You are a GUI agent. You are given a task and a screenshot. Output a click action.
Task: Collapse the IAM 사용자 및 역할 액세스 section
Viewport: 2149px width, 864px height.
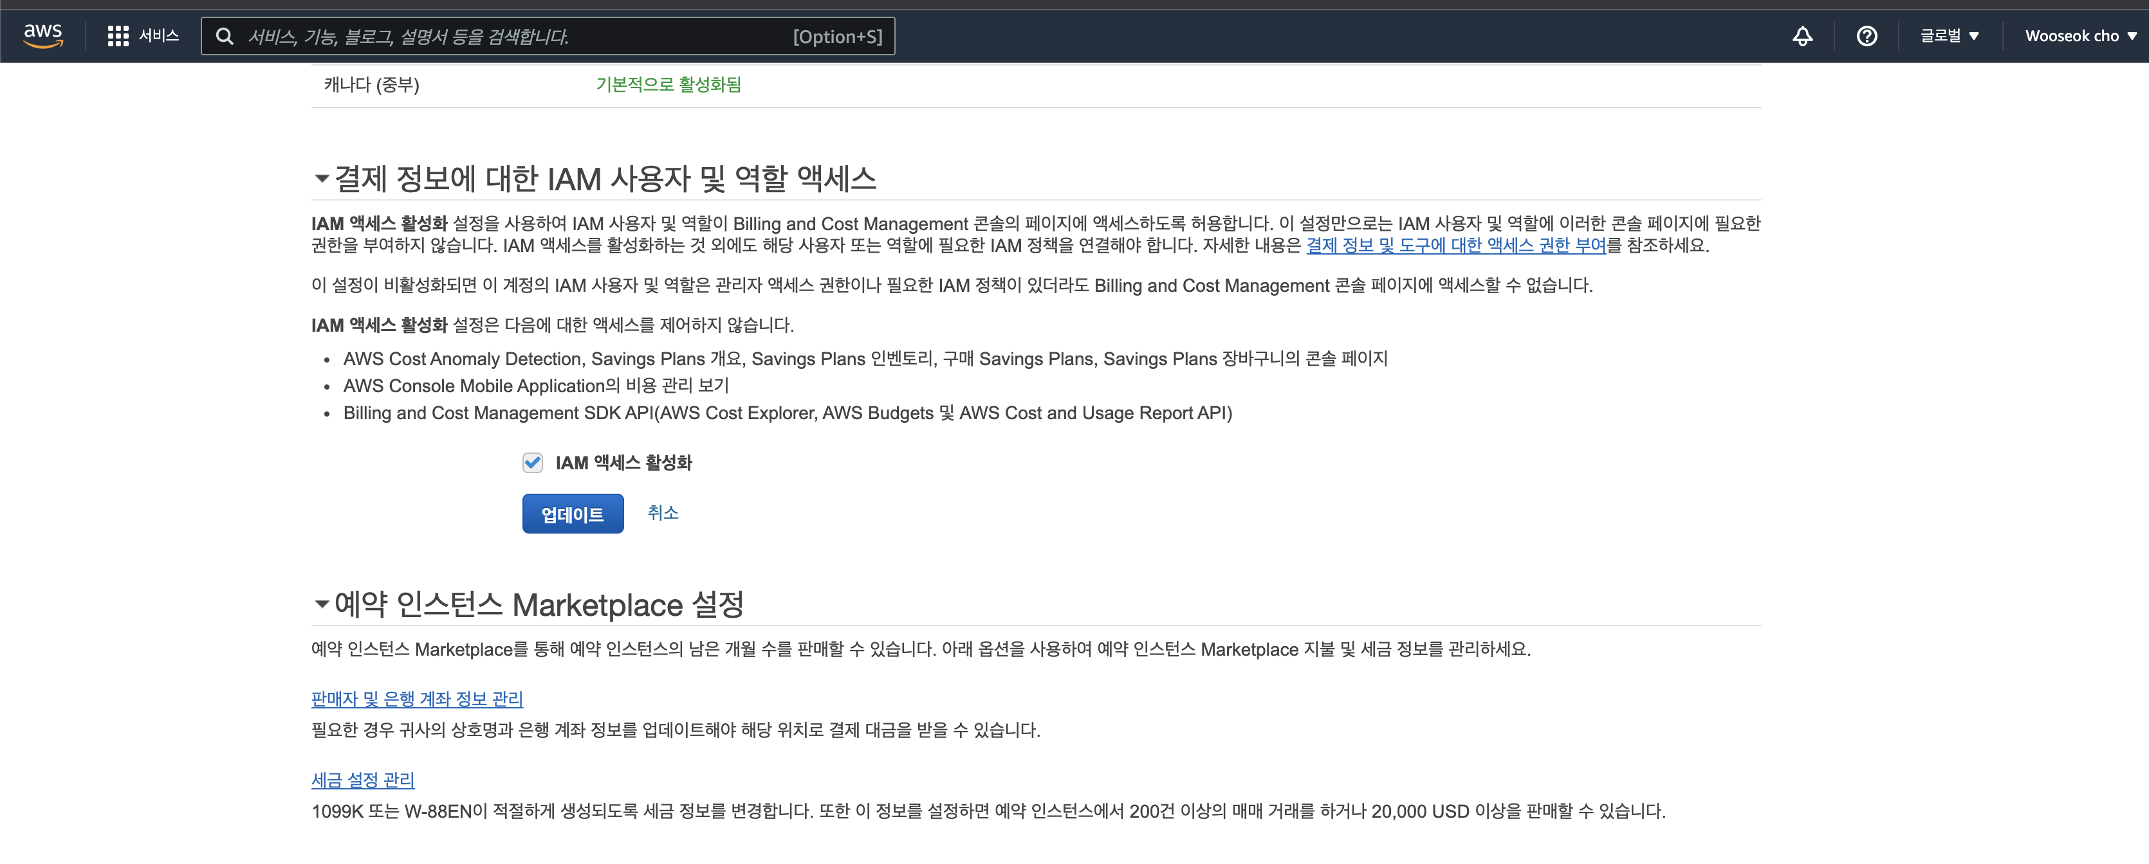click(x=321, y=178)
